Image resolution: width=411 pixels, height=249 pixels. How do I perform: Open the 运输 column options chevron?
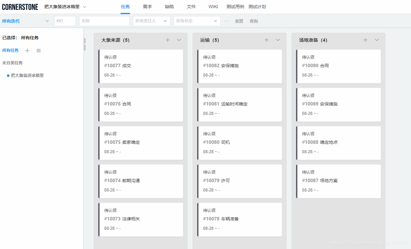278,40
